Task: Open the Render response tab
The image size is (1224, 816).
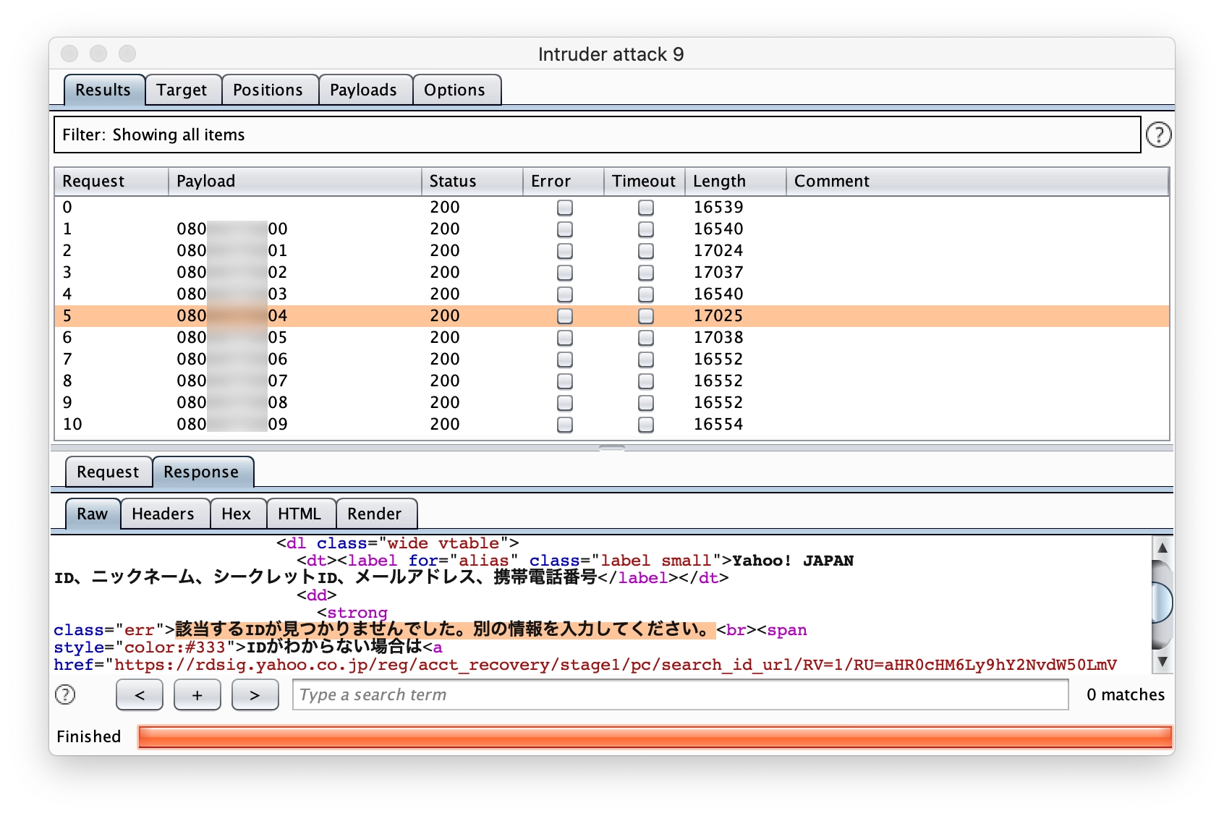Action: tap(374, 514)
